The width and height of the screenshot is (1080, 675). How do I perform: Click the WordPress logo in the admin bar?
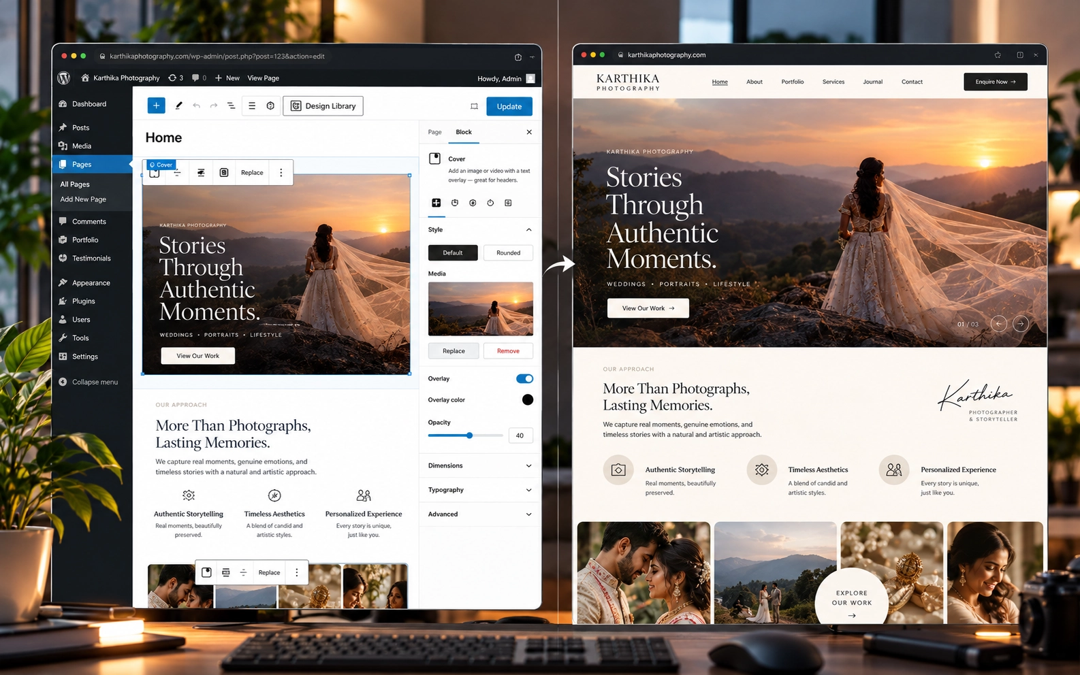64,78
